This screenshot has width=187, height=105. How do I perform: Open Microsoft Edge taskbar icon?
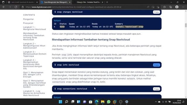click(x=97, y=102)
